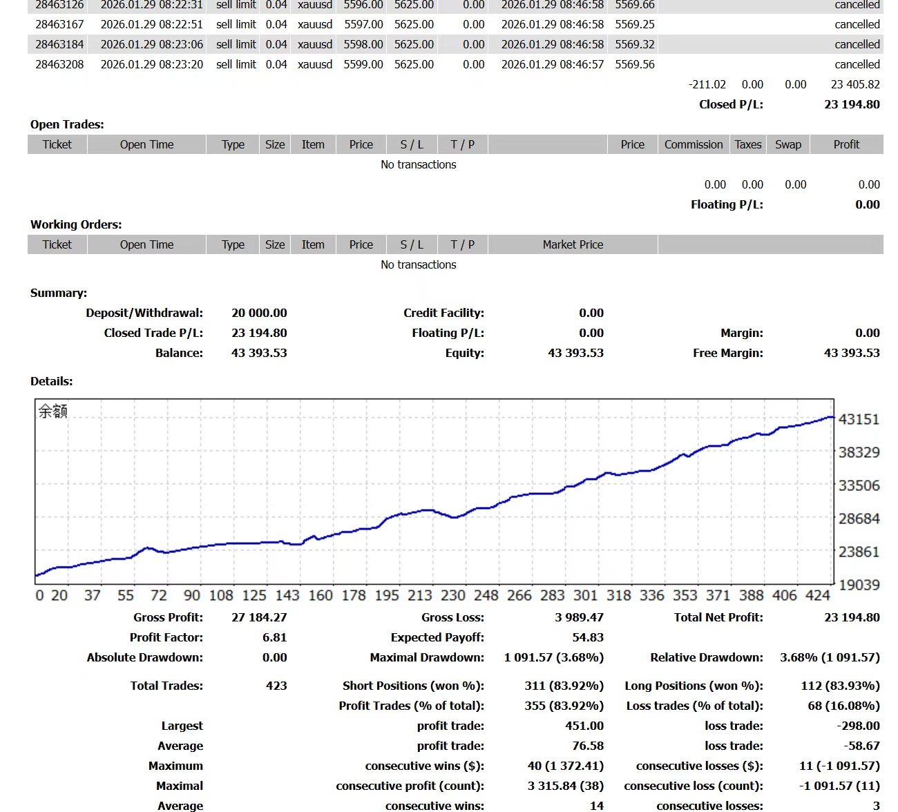Click the Balance value 43 393.53
The image size is (898, 812).
click(258, 353)
